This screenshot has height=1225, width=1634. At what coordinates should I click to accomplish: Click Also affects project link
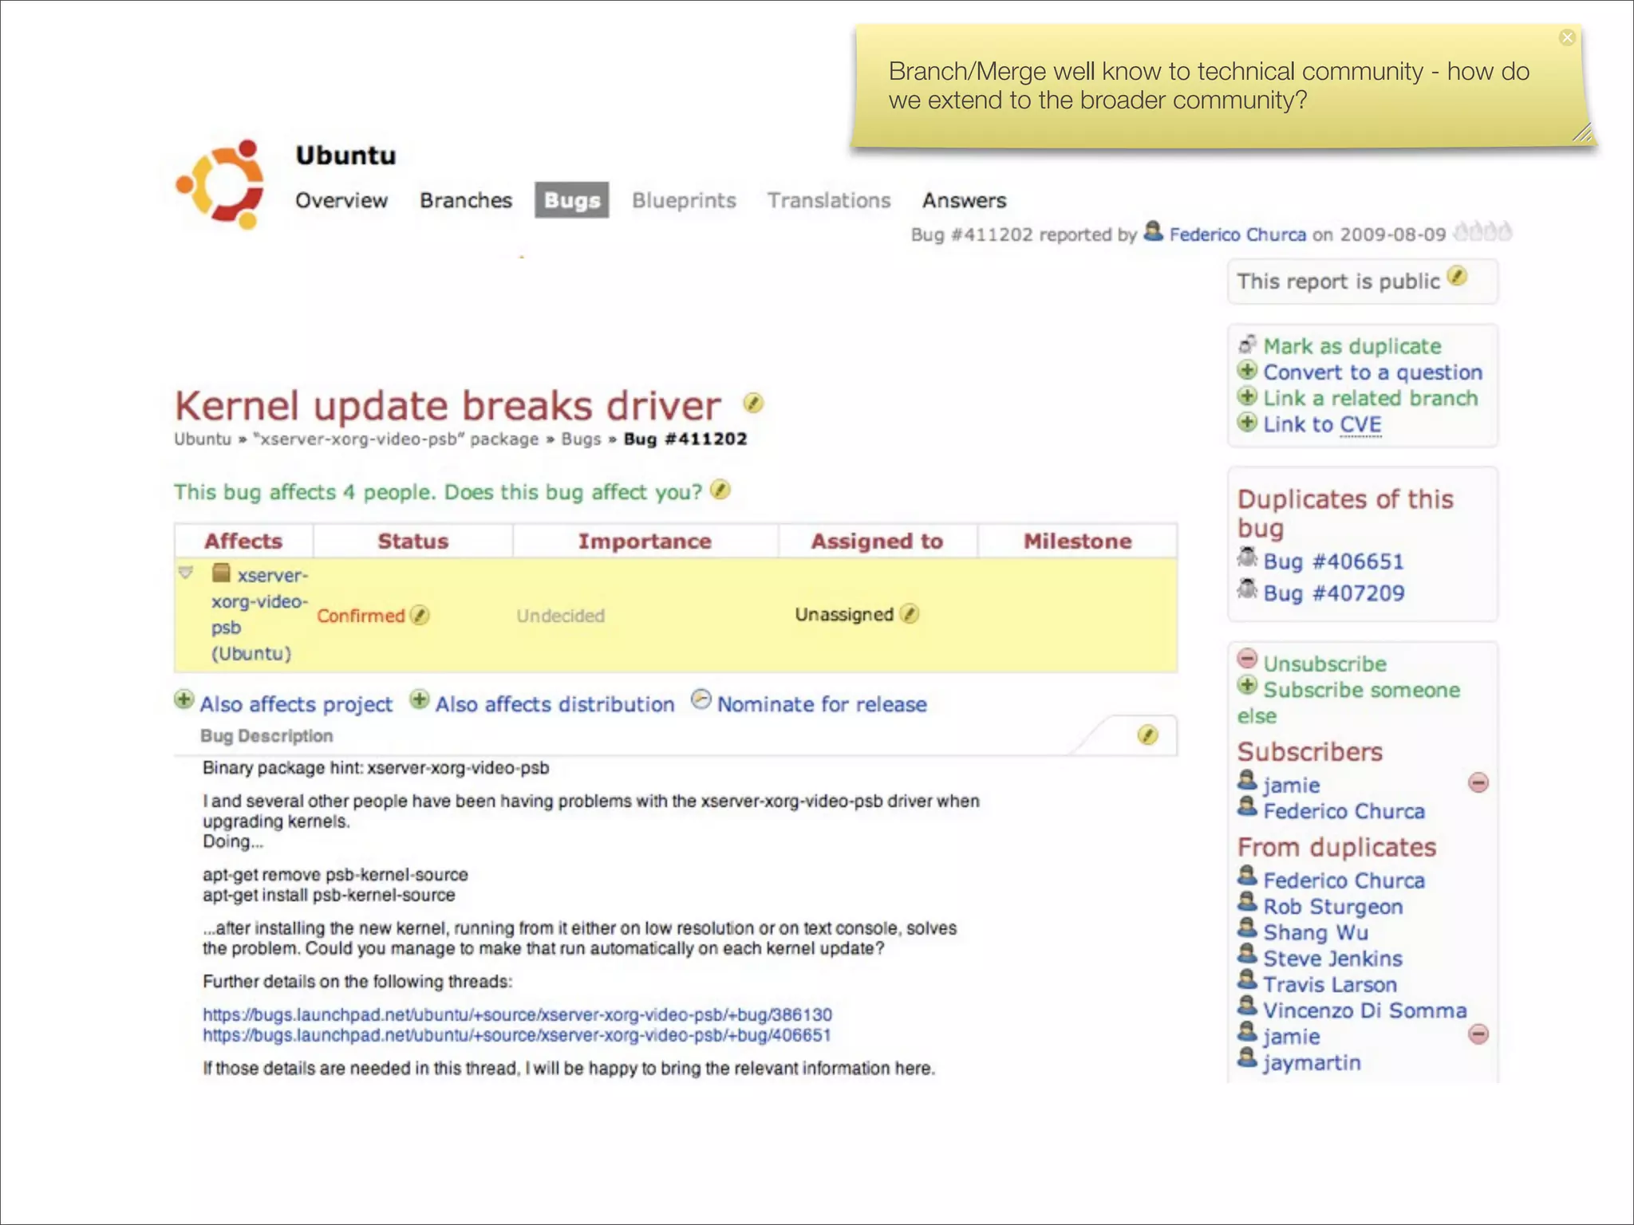click(x=296, y=704)
